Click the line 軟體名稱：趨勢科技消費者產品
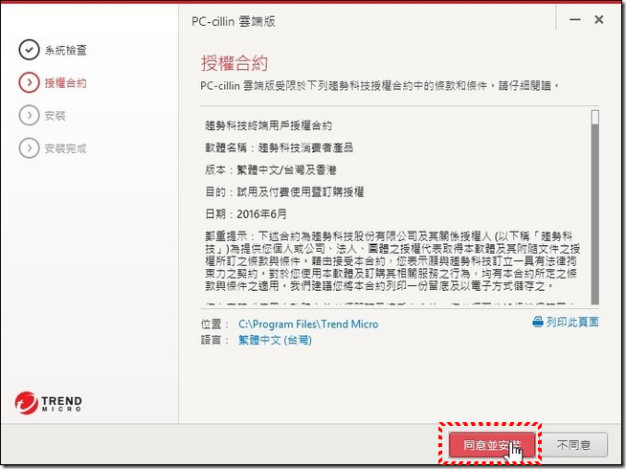The height and width of the screenshot is (469, 626). pyautogui.click(x=279, y=147)
